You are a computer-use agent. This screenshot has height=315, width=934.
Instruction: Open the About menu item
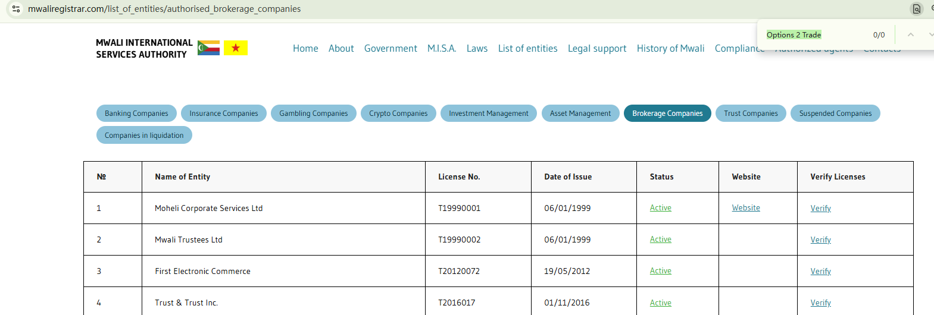tap(341, 49)
